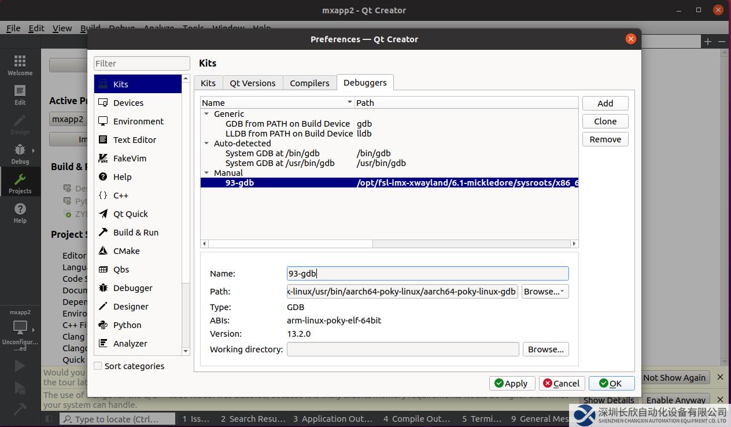Open the Edit menu in the menu bar
Screen dimensions: 731x427
[36, 28]
